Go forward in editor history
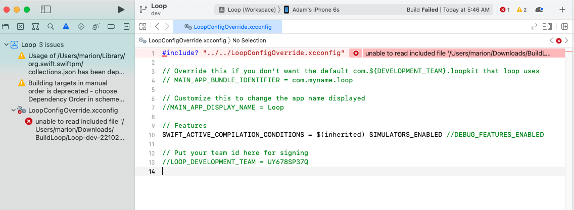The width and height of the screenshot is (574, 210). tap(167, 26)
